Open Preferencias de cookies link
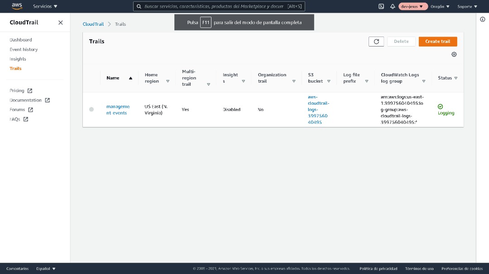The height and width of the screenshot is (274, 489). (462, 269)
